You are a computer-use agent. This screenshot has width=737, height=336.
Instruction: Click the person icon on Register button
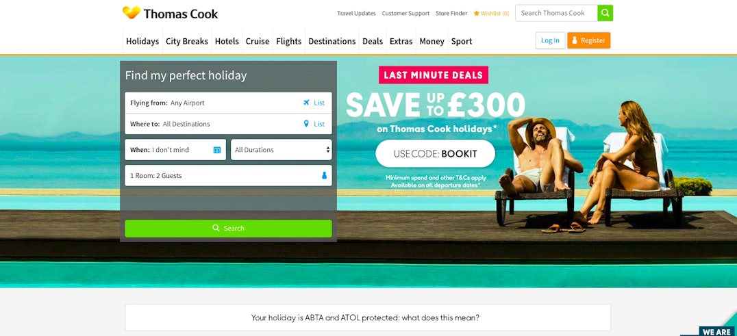575,40
